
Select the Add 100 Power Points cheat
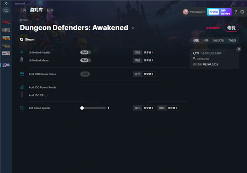click(42, 87)
